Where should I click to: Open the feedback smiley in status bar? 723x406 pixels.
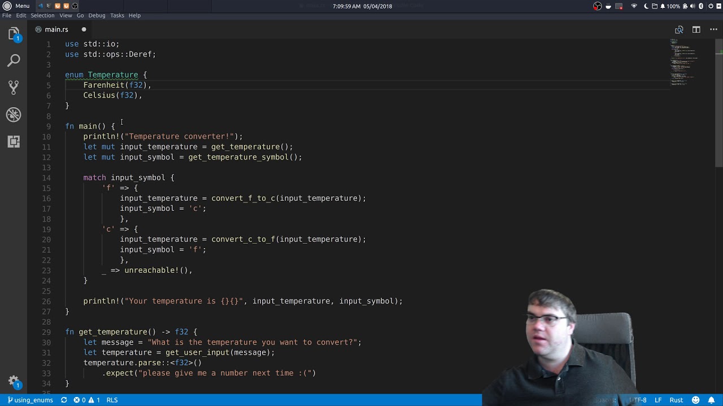695,400
